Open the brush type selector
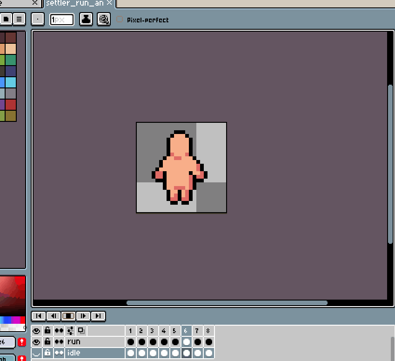 38,19
